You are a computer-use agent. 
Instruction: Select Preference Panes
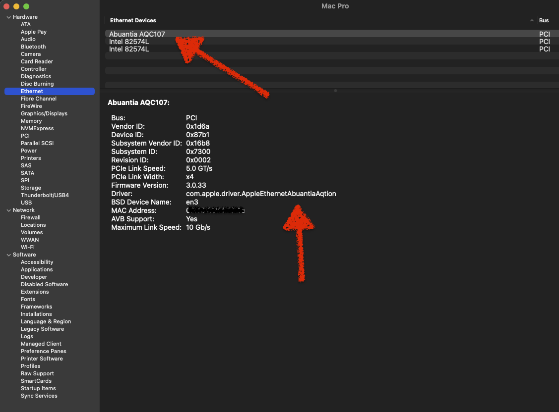pos(44,352)
